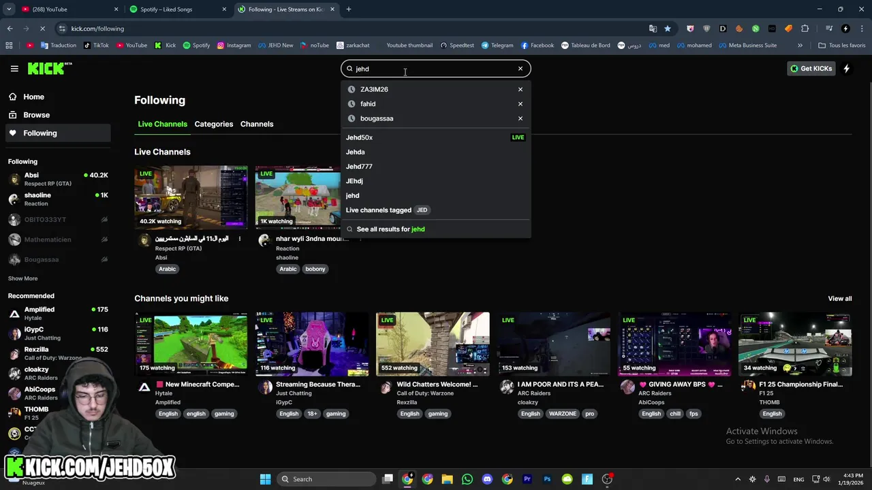Open Chrome three-dot menu
The image size is (872, 490).
click(x=862, y=29)
